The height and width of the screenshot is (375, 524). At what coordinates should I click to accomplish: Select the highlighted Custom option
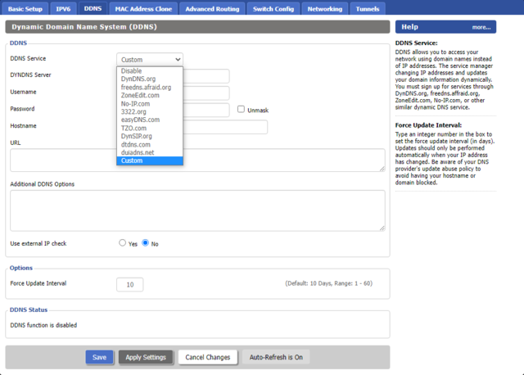pyautogui.click(x=150, y=160)
